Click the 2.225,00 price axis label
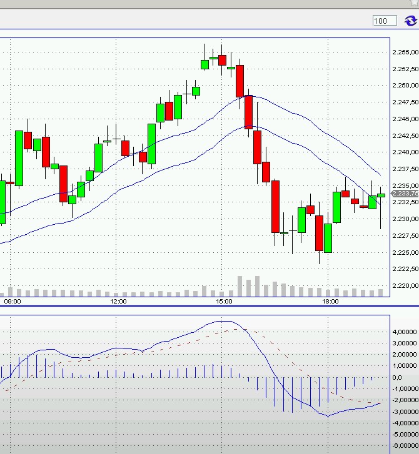 [x=405, y=252]
